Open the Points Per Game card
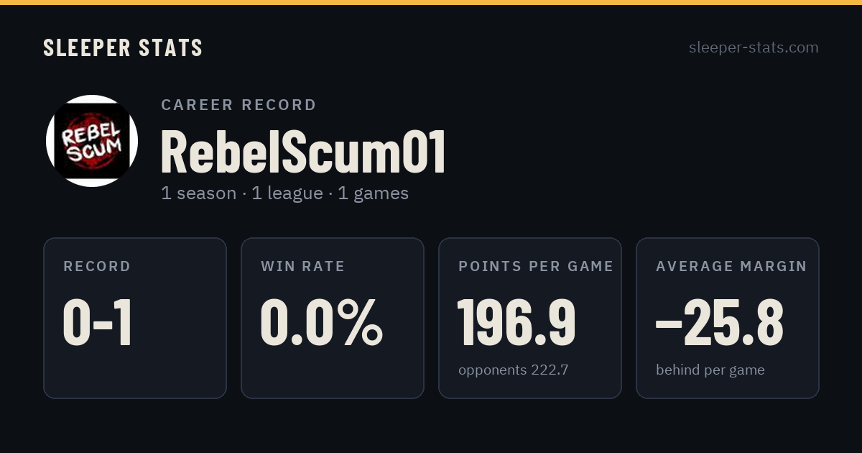This screenshot has width=862, height=453. pos(530,318)
